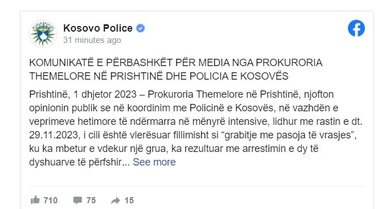Click the headline line starting 'KOMUNIKATË E PËRBASHKËT'
This screenshot has width=391, height=209.
tap(176, 63)
